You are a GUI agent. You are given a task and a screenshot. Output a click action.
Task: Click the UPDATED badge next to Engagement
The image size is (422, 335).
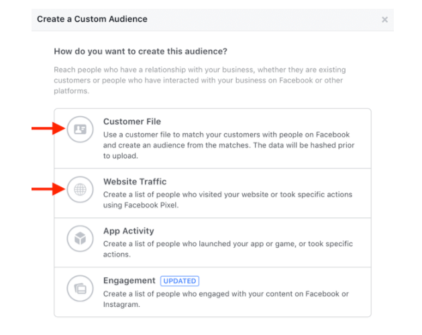click(179, 281)
